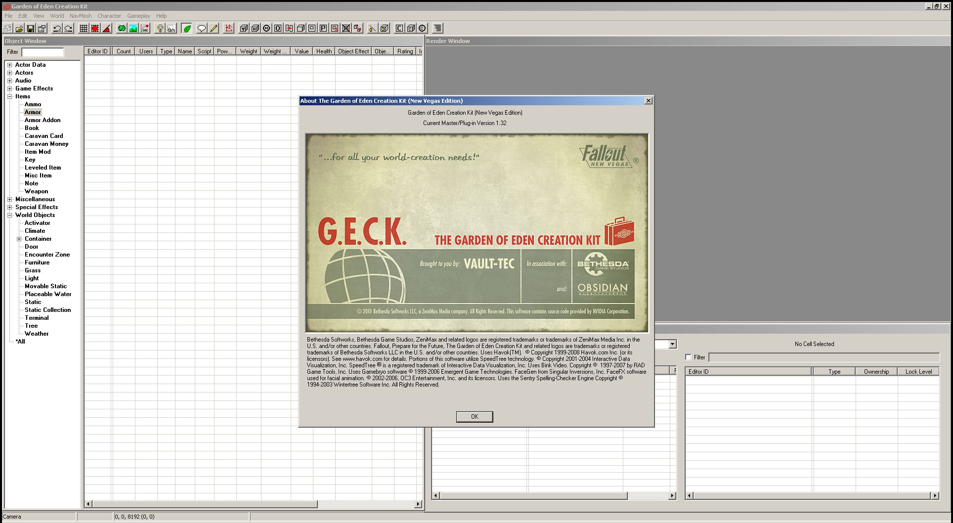Open the NavMesh menu
Image resolution: width=953 pixels, height=523 pixels.
coord(81,16)
